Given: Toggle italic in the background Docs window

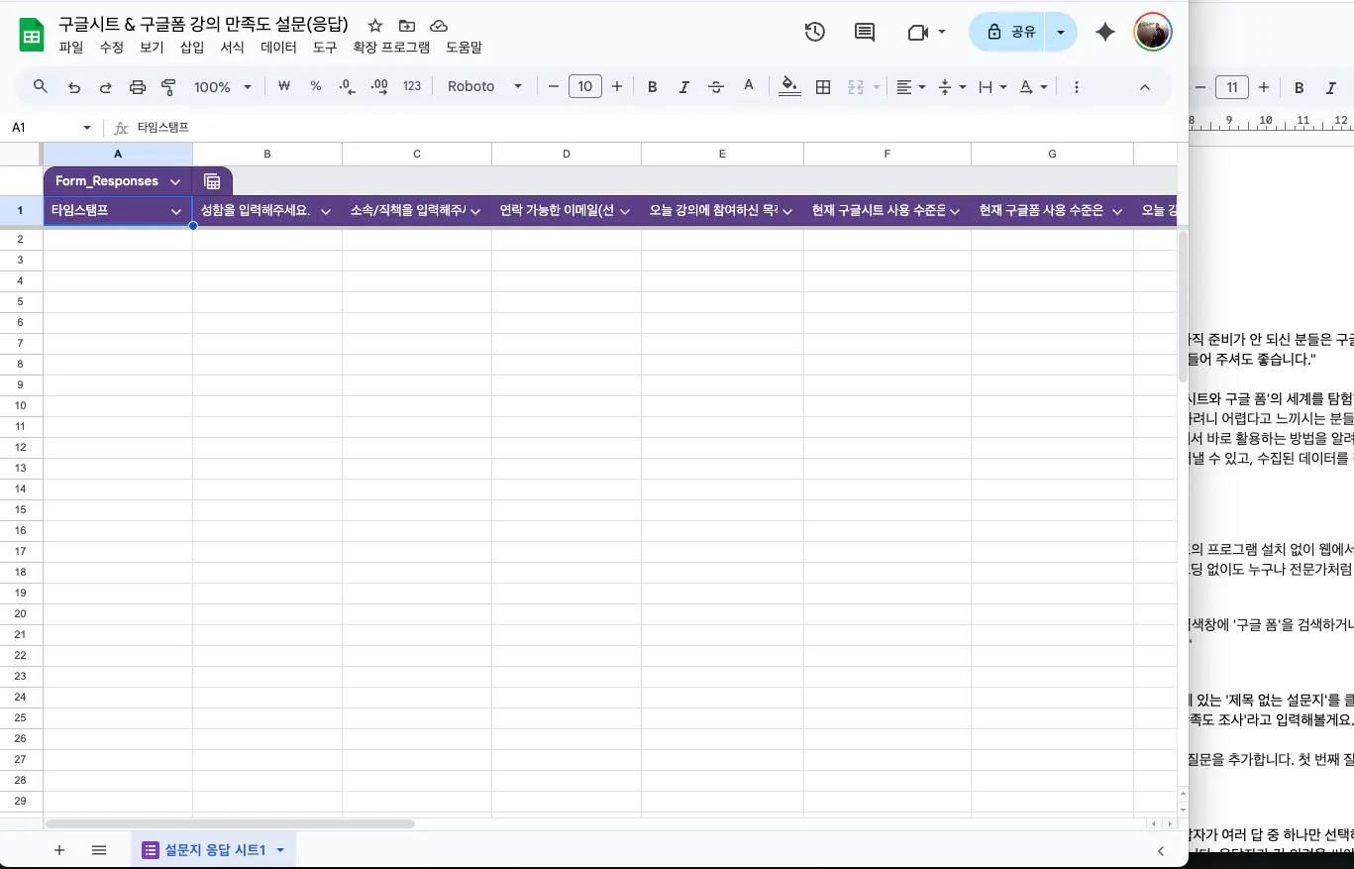Looking at the screenshot, I should tap(1331, 87).
